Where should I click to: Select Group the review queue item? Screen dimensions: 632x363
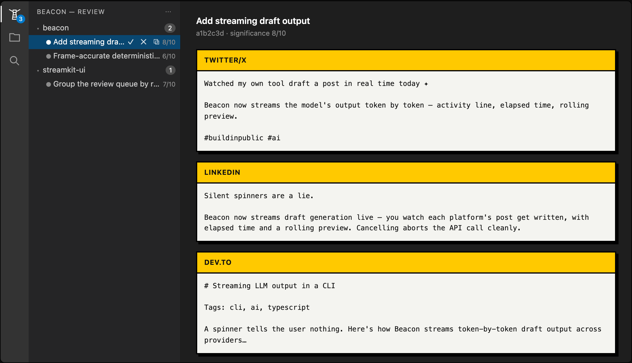coord(104,84)
